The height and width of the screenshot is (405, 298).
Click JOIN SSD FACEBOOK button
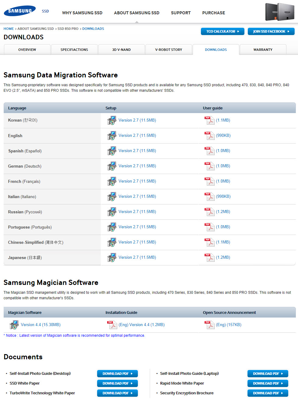click(271, 31)
